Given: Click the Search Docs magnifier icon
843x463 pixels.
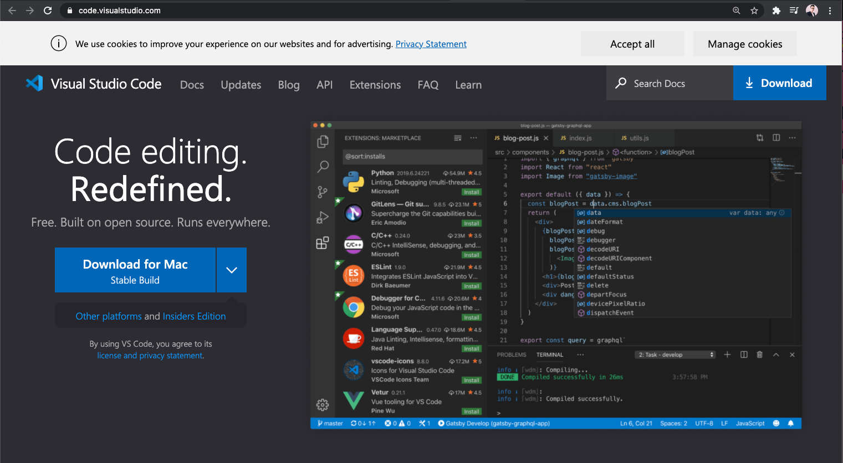Looking at the screenshot, I should tap(621, 83).
